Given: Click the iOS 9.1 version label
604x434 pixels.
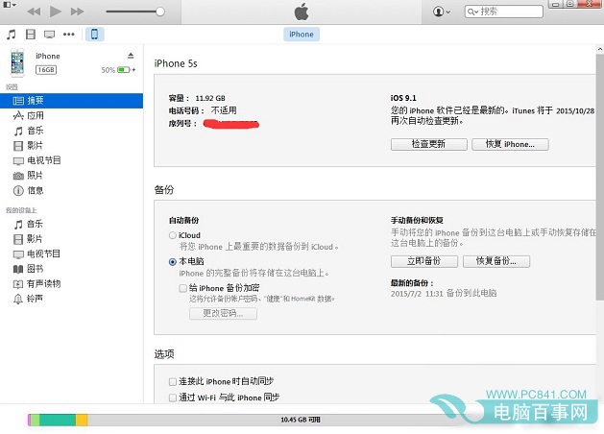Looking at the screenshot, I should tap(403, 98).
